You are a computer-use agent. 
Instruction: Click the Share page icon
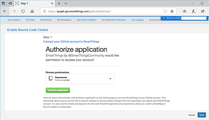203,11
